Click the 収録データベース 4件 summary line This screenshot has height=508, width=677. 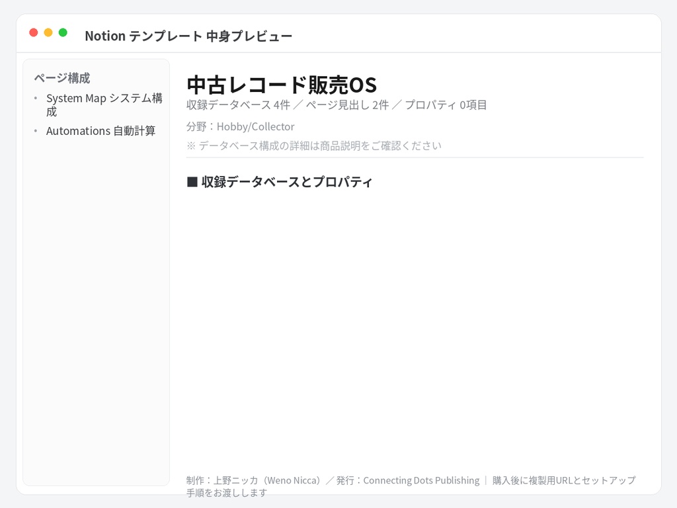337,105
